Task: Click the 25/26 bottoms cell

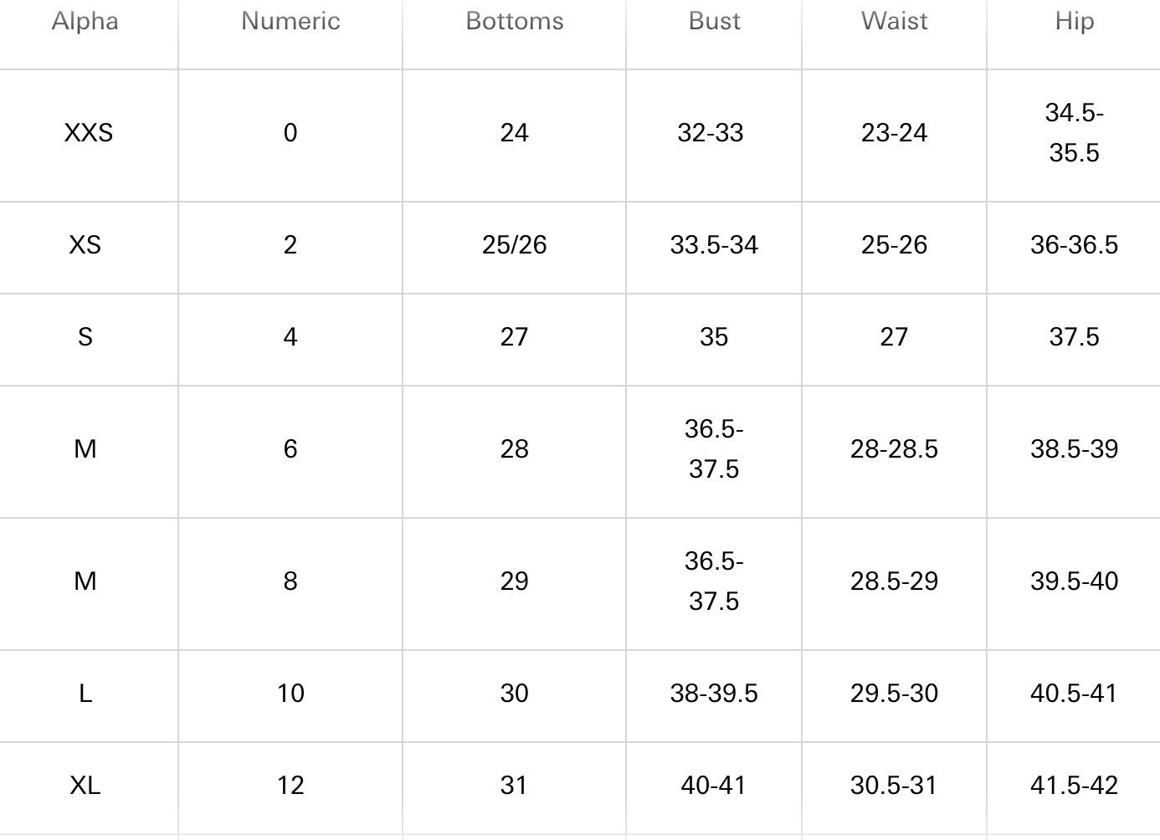Action: point(514,245)
